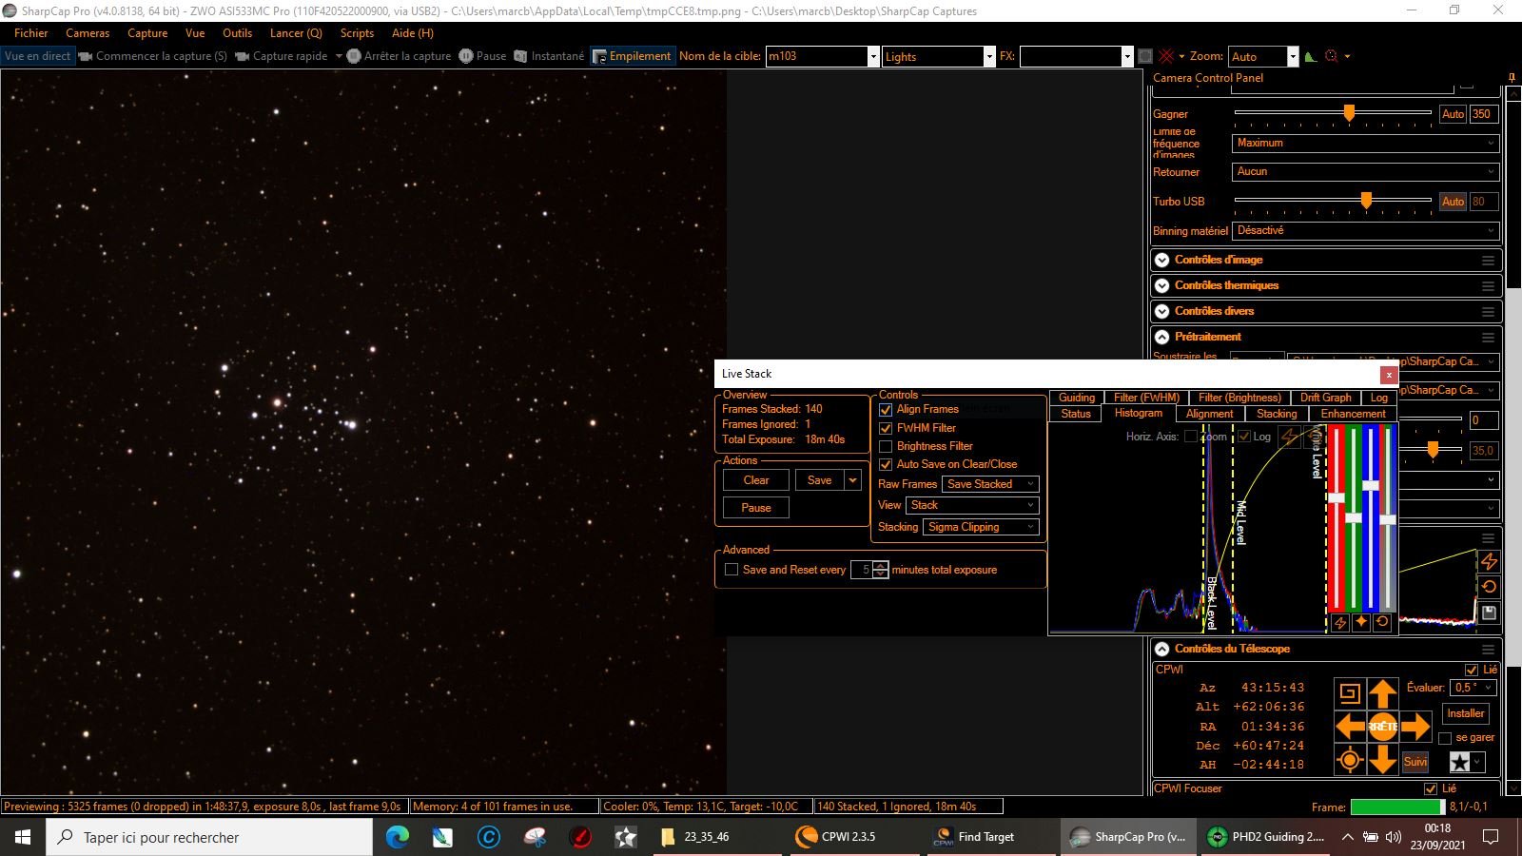Screen dimensions: 1522x856
Task: Click the Gagner gain slider thumb
Action: (1349, 113)
